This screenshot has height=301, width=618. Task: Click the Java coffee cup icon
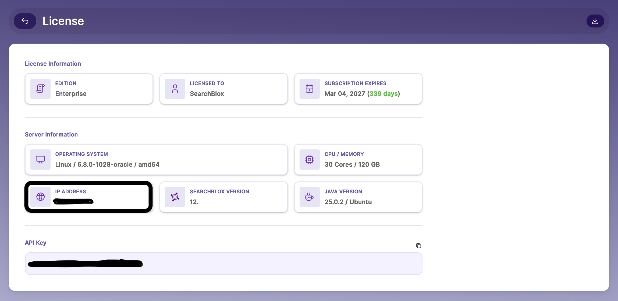coord(310,197)
